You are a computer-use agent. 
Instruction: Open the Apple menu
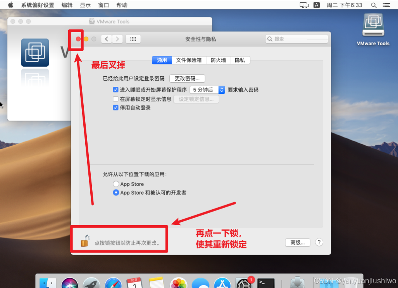11,5
